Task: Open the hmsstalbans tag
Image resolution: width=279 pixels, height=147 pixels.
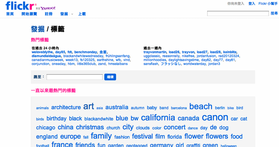Action: 118,64
